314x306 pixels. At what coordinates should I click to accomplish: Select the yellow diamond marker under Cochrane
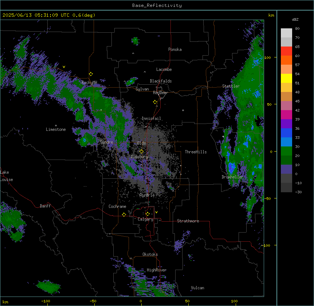(124, 214)
